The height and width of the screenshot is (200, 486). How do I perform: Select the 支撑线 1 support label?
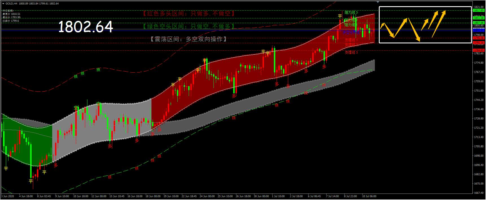click(351, 40)
